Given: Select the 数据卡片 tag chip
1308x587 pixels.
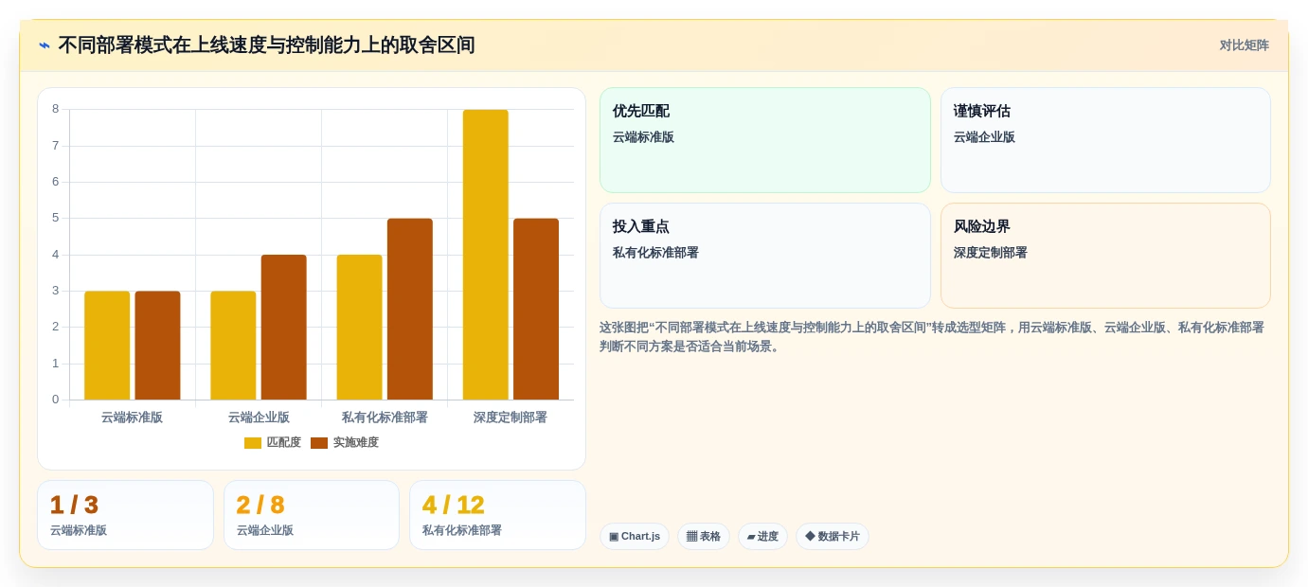Looking at the screenshot, I should (833, 537).
